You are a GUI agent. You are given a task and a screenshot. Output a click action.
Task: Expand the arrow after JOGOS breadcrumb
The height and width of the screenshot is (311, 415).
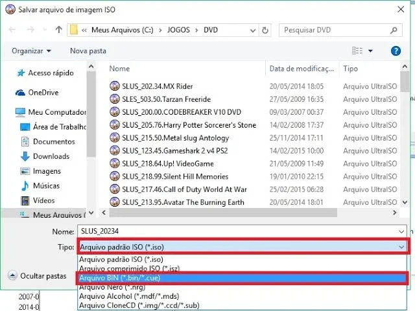coord(196,30)
